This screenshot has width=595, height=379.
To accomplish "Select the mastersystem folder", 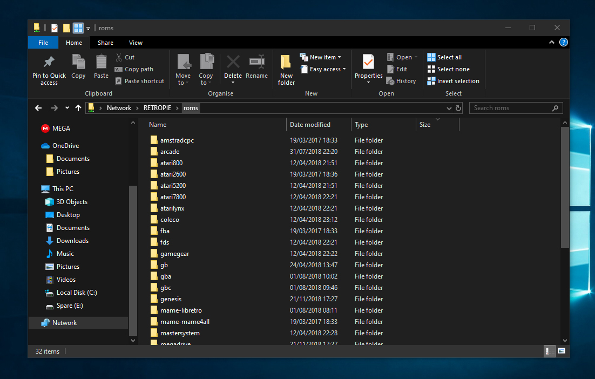I will (x=175, y=333).
